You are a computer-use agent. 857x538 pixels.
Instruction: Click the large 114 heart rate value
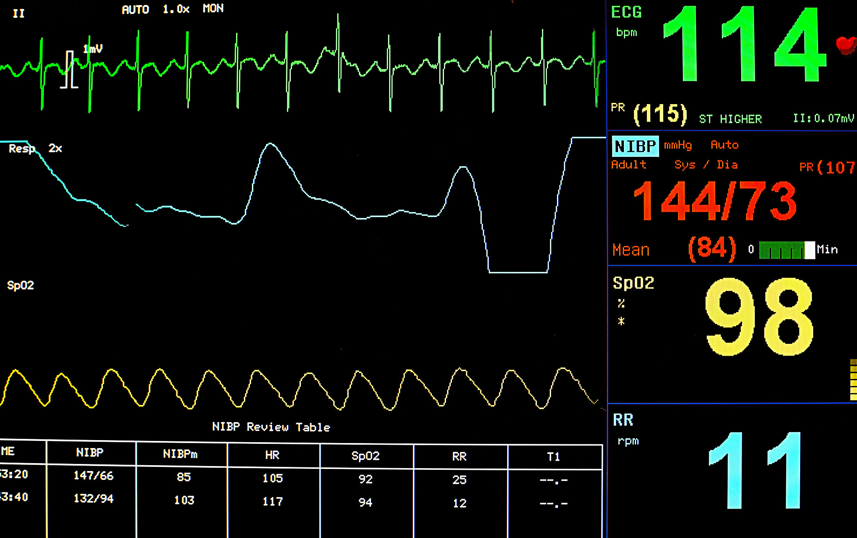745,45
